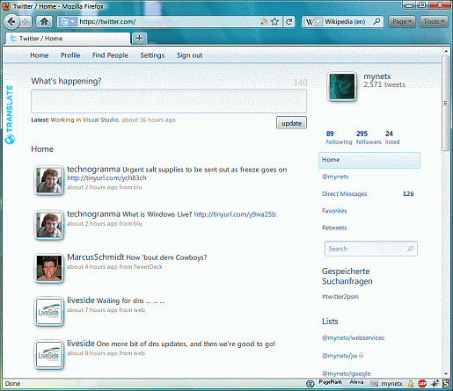This screenshot has width=453, height=391.
Task: Click the What's happening tweet box
Action: [169, 101]
